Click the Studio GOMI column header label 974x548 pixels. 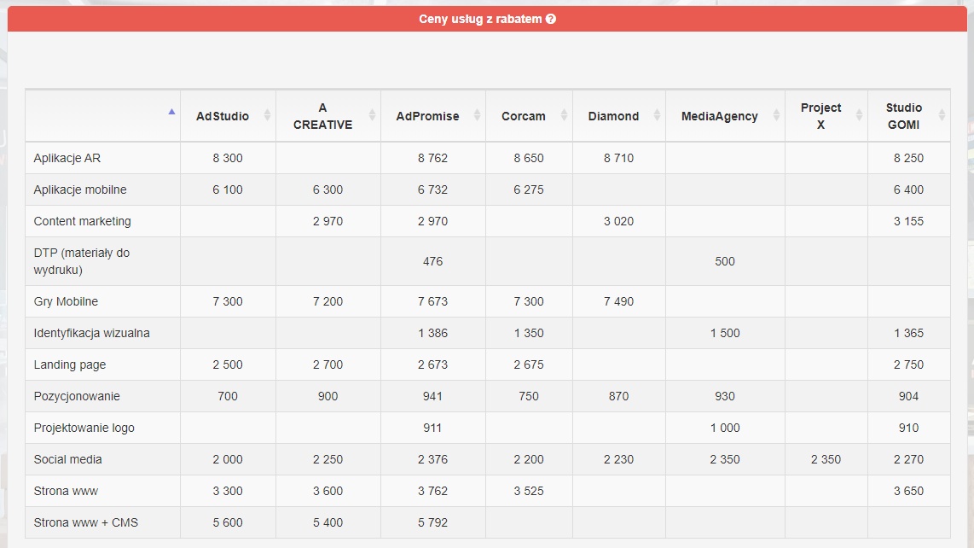(x=904, y=116)
